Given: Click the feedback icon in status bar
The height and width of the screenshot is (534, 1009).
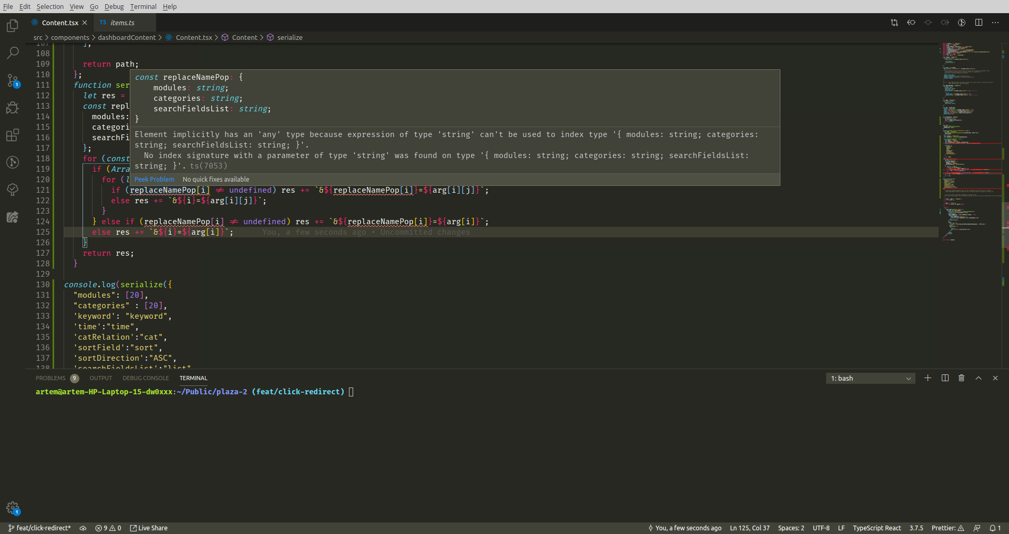Looking at the screenshot, I should point(976,528).
